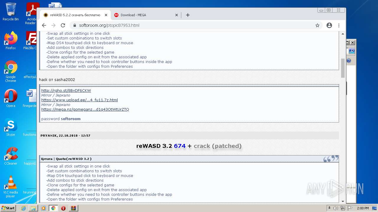Bookmark this page with the star icon

(317, 25)
